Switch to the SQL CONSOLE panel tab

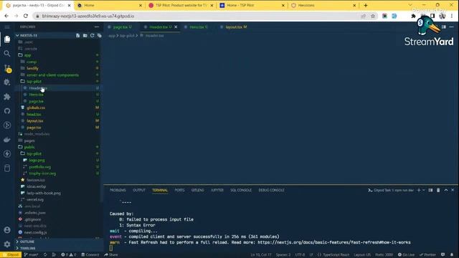tap(241, 190)
